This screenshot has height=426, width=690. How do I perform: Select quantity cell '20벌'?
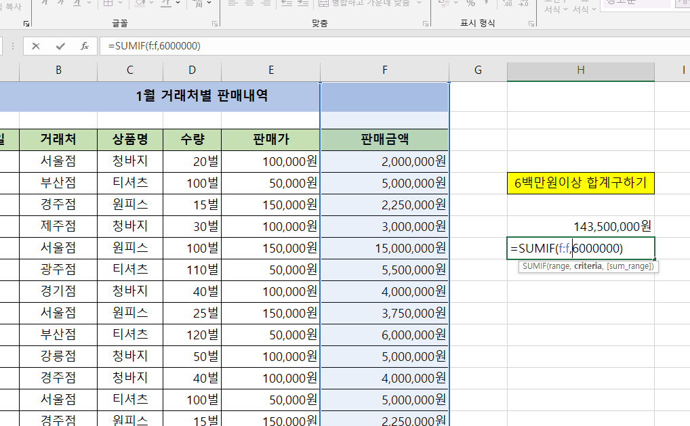tap(192, 161)
